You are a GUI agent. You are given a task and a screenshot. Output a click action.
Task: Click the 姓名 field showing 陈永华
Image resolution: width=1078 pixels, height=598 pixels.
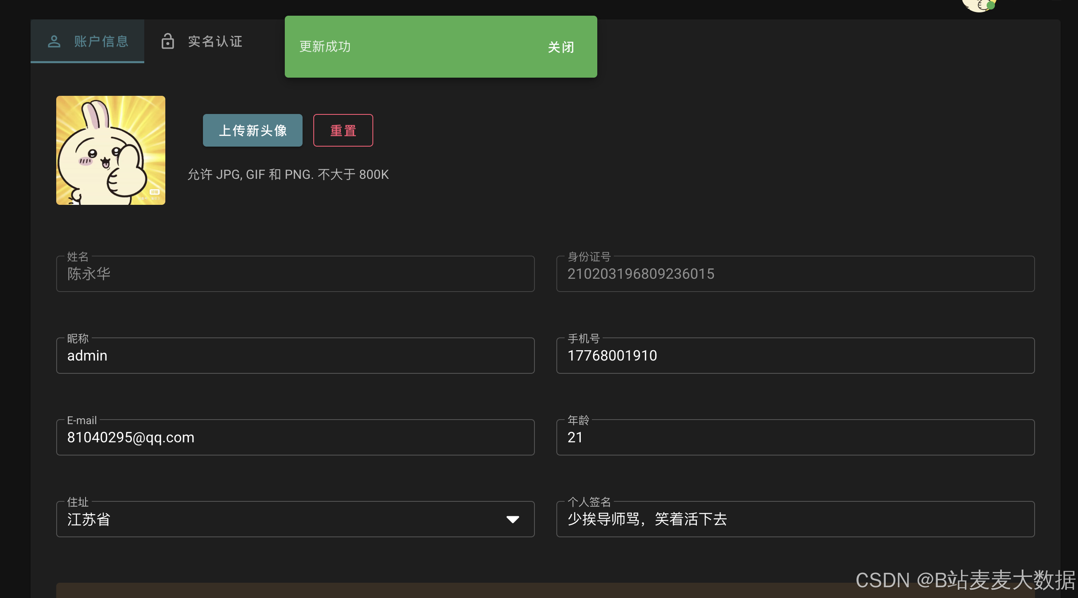click(295, 274)
